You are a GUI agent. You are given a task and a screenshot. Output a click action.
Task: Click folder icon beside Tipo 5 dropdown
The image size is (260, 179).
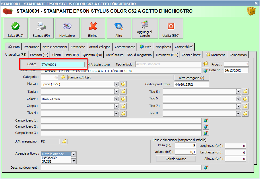[x=245, y=91]
